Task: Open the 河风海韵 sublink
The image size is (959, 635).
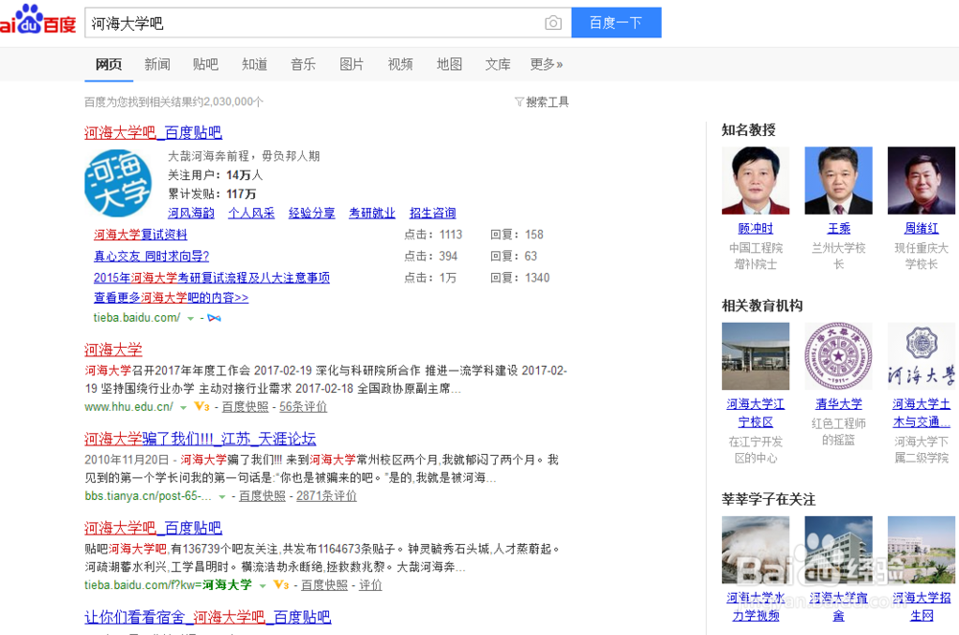Action: pyautogui.click(x=191, y=213)
